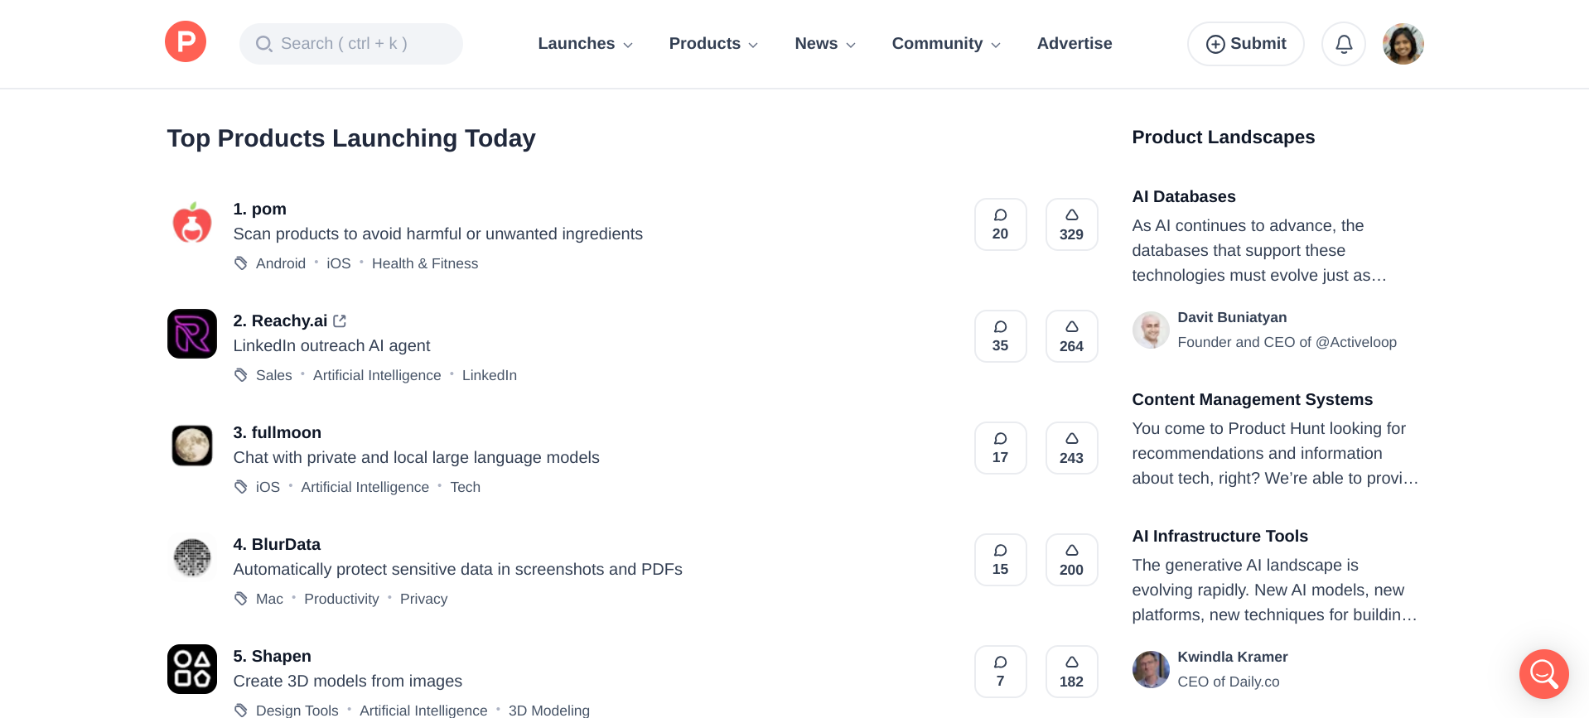Viewport: 1589px width, 718px height.
Task: Open the user profile avatar menu
Action: point(1403,44)
